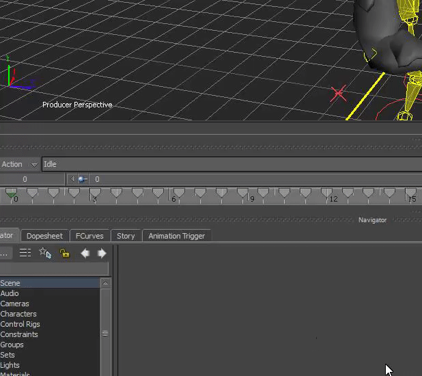Click the red X marker in viewport

coord(338,94)
